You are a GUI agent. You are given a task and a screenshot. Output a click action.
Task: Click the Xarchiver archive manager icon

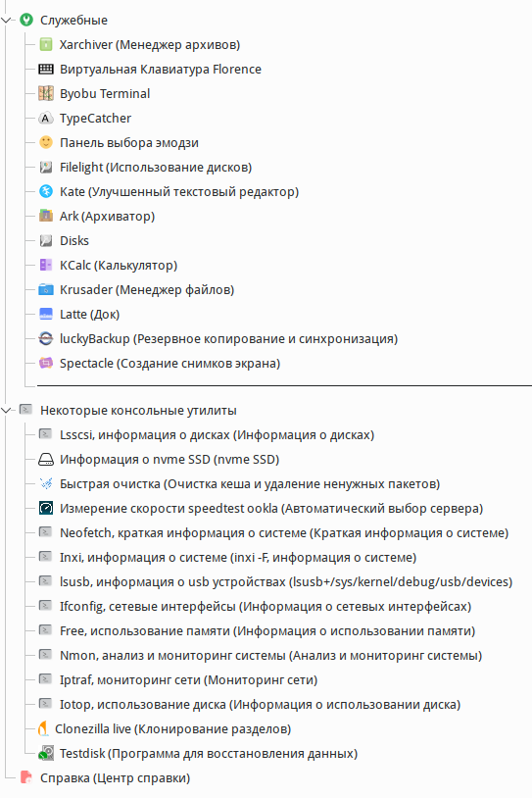[x=46, y=45]
